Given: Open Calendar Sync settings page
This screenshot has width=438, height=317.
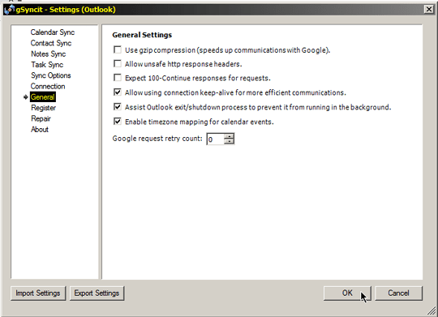Looking at the screenshot, I should pyautogui.click(x=53, y=32).
